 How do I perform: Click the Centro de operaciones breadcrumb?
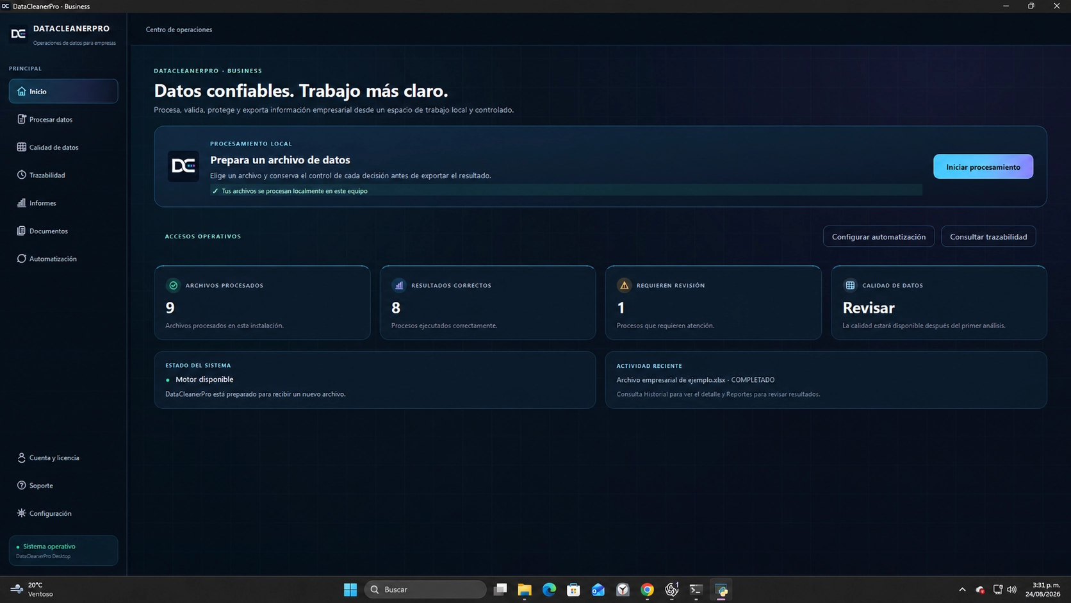coord(179,29)
